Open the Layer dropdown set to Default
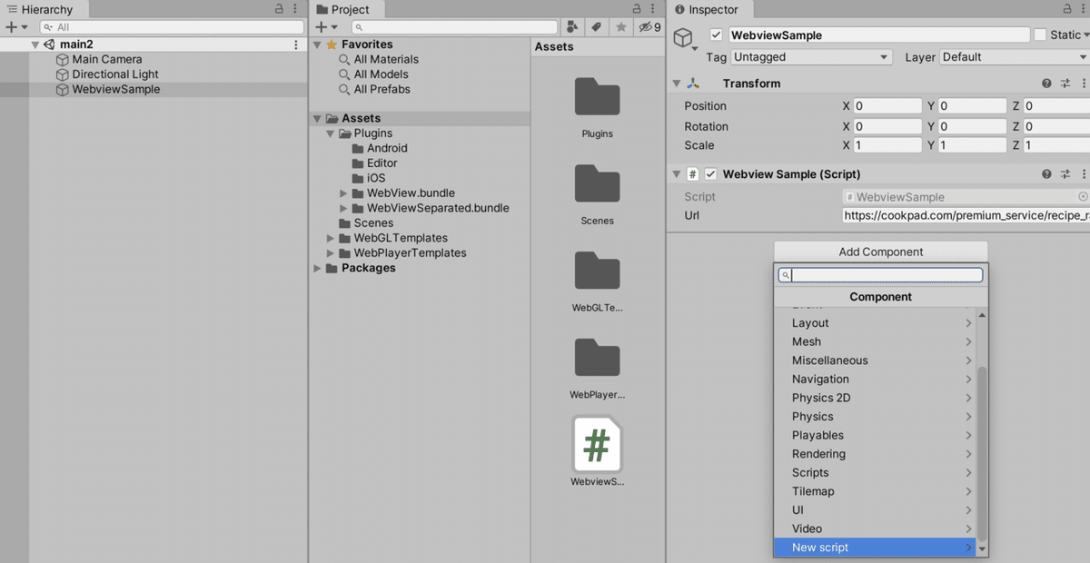 click(x=1012, y=56)
